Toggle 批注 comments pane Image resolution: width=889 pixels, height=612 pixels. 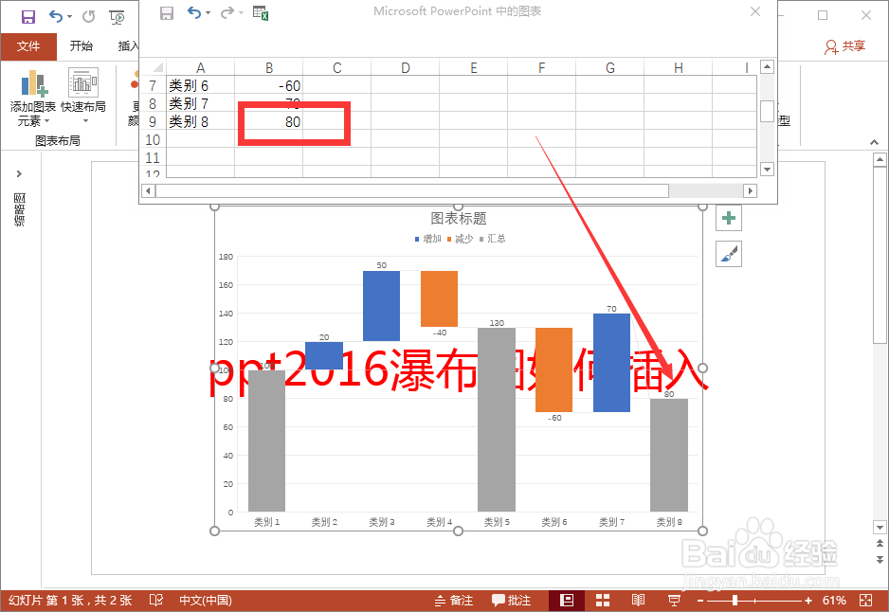(512, 600)
